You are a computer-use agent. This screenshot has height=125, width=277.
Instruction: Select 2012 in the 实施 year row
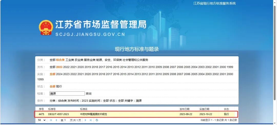[x=144, y=74]
